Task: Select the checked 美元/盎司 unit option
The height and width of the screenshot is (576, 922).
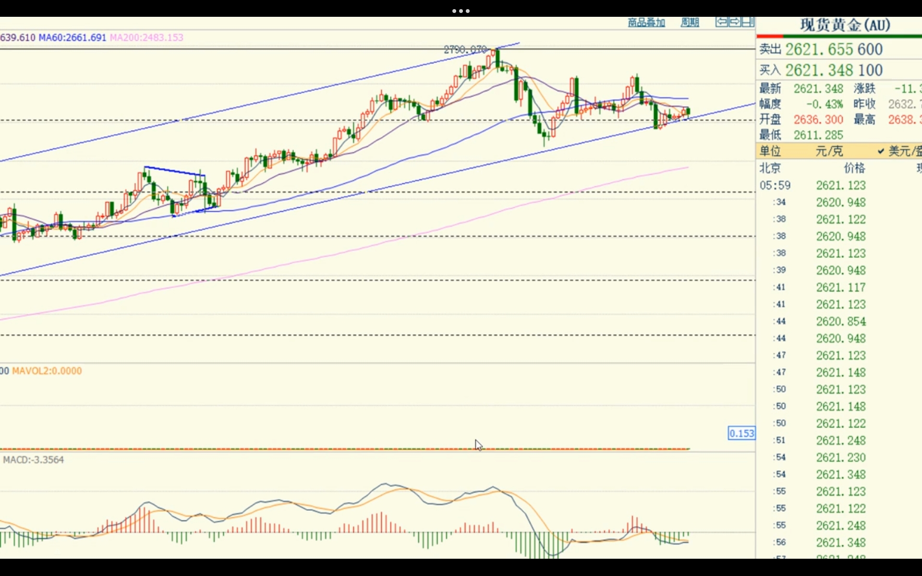Action: point(900,151)
